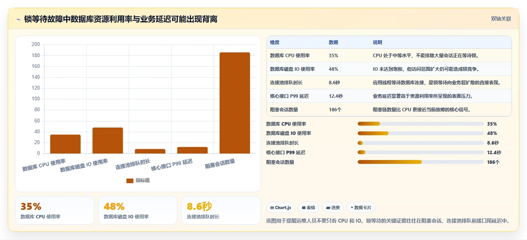Viewport: 527px width, 240px height.
Task: Click table cell 数据库磁盘 IO 使用率
Action: point(292,69)
